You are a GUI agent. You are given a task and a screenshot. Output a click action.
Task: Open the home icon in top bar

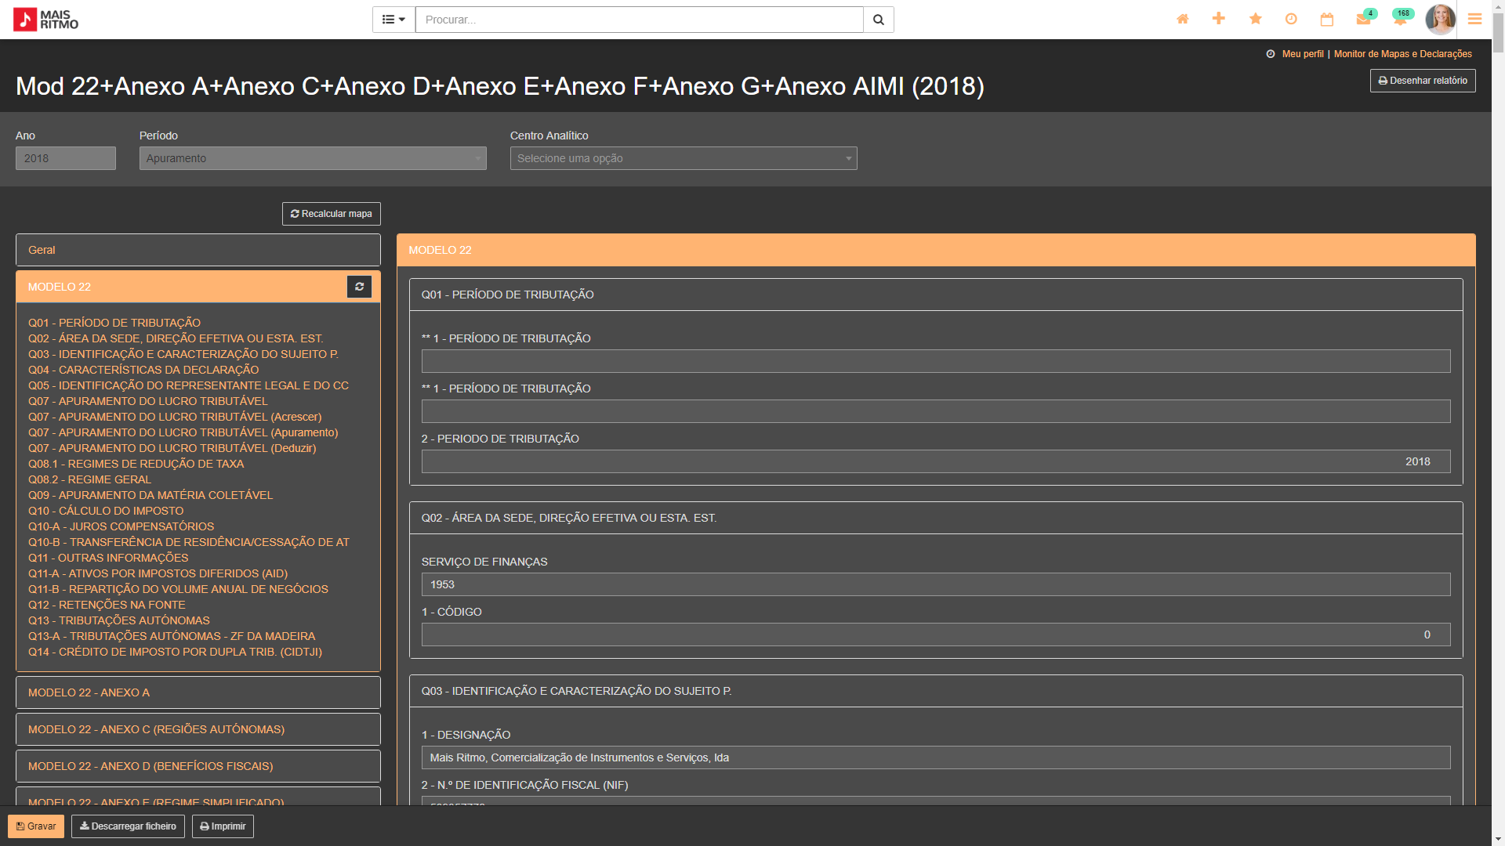[1183, 19]
